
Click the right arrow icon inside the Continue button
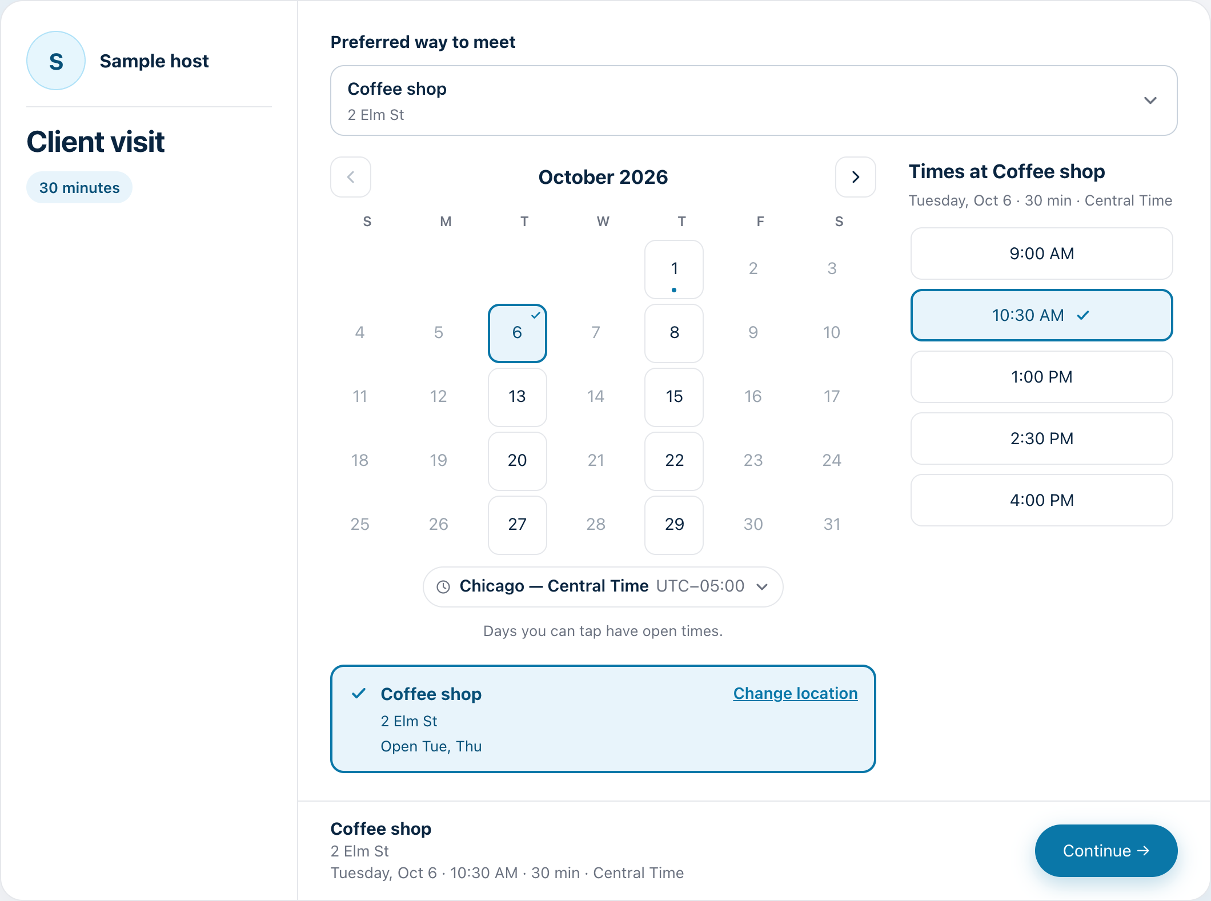point(1143,851)
